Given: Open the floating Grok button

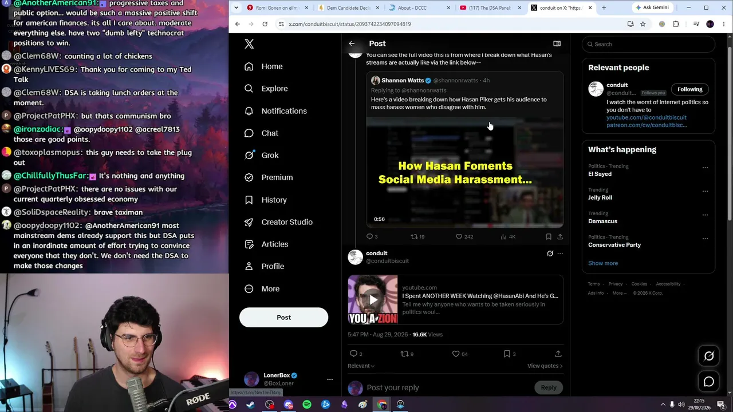Looking at the screenshot, I should pyautogui.click(x=708, y=356).
